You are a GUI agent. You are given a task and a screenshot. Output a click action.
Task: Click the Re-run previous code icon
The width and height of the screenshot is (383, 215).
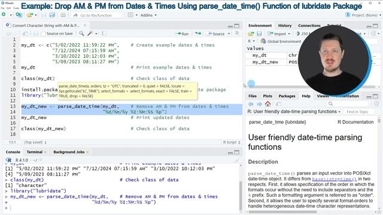[198, 33]
